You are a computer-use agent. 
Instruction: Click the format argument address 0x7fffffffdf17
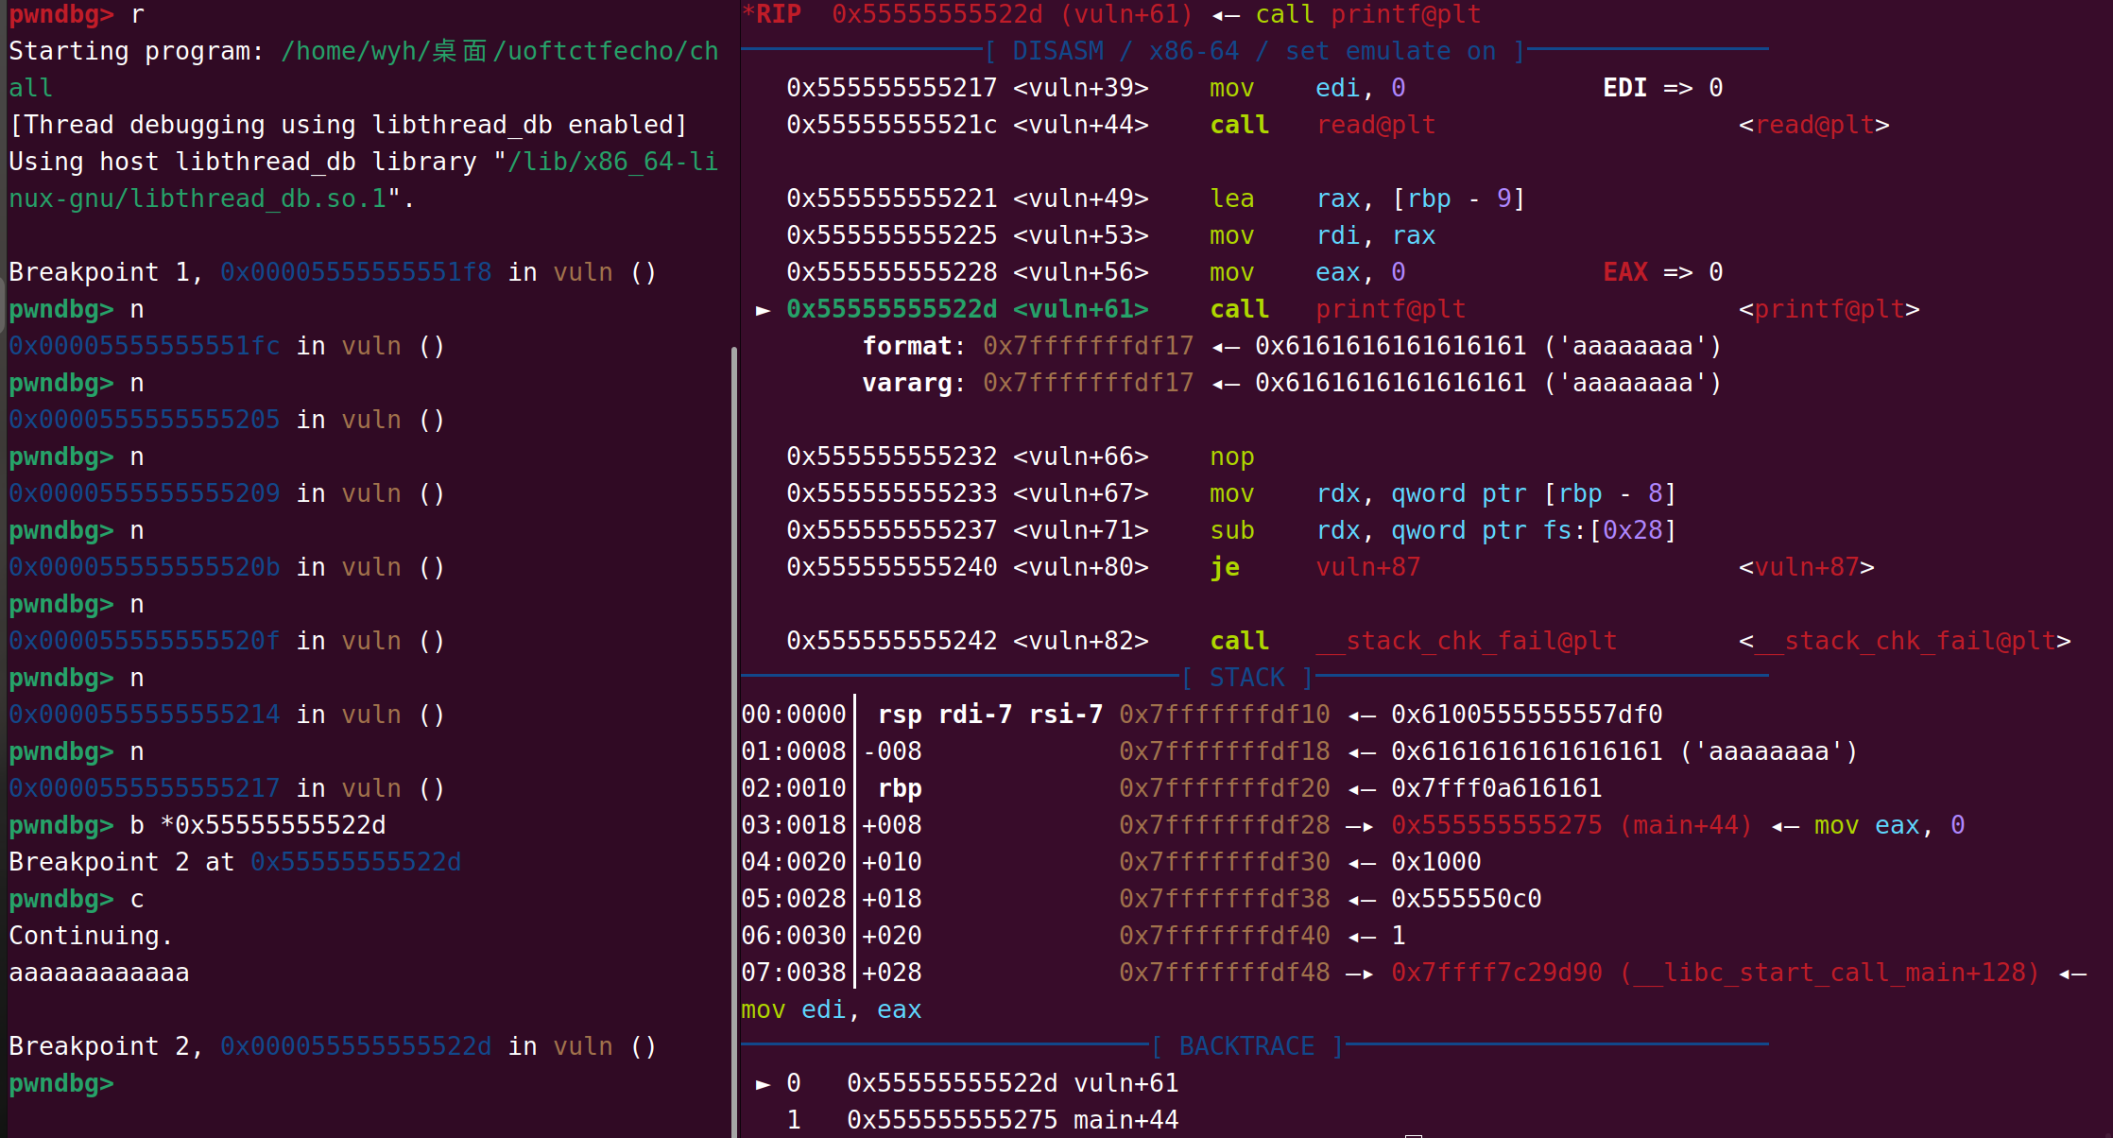[x=1088, y=347]
